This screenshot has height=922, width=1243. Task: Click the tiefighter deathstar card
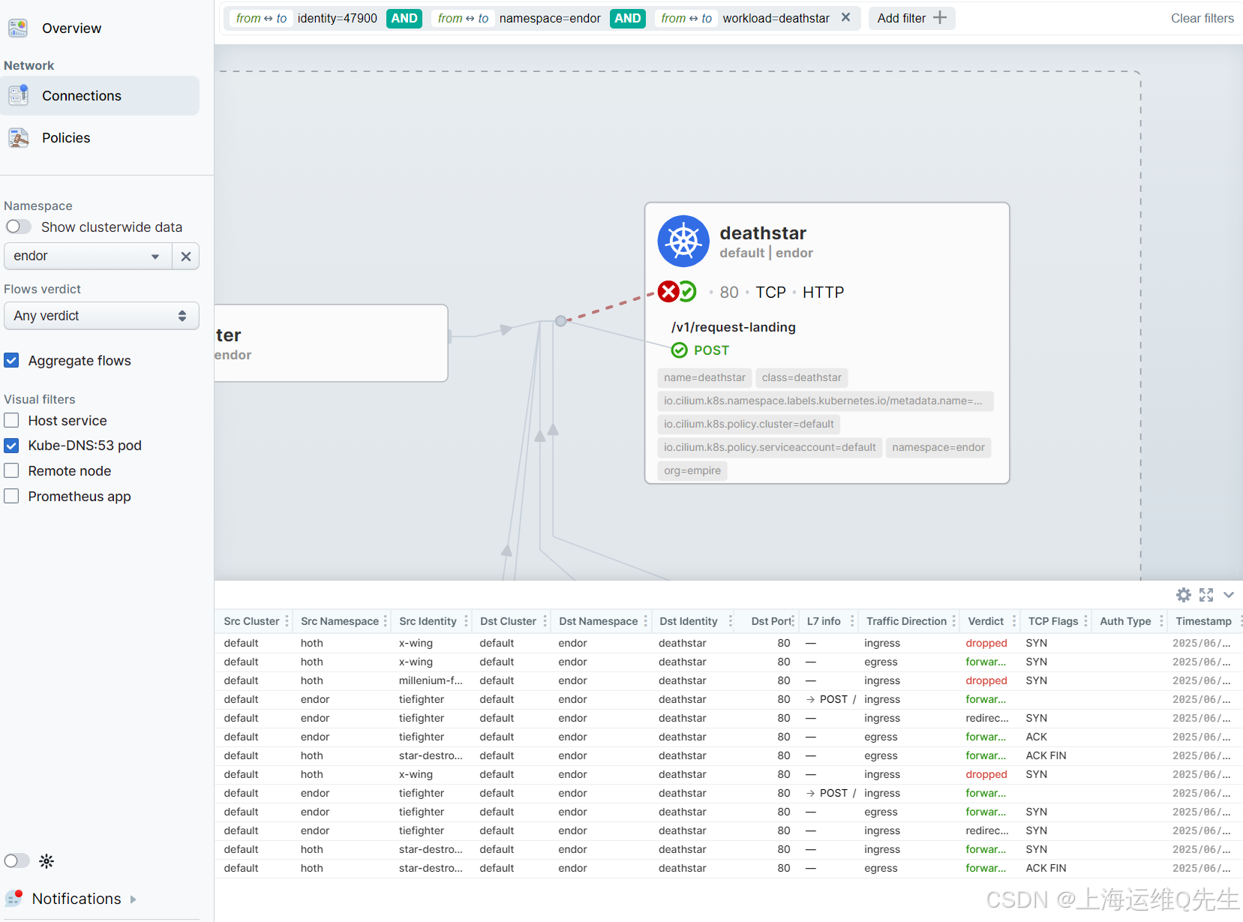tap(331, 343)
